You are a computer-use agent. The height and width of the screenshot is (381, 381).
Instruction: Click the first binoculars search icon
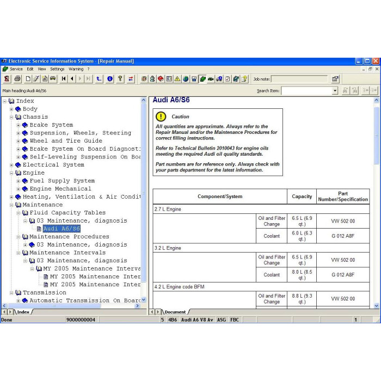point(345,91)
